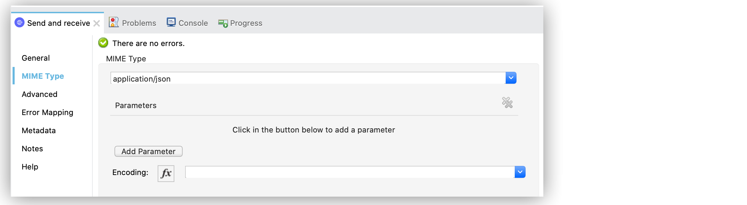Image resolution: width=747 pixels, height=205 pixels.
Task: Clear parameters using the gray X icon
Action: click(x=507, y=103)
